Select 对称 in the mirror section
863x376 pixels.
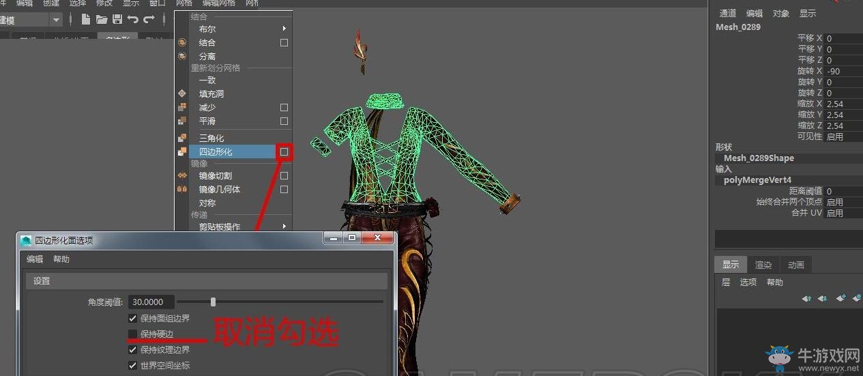pyautogui.click(x=207, y=203)
